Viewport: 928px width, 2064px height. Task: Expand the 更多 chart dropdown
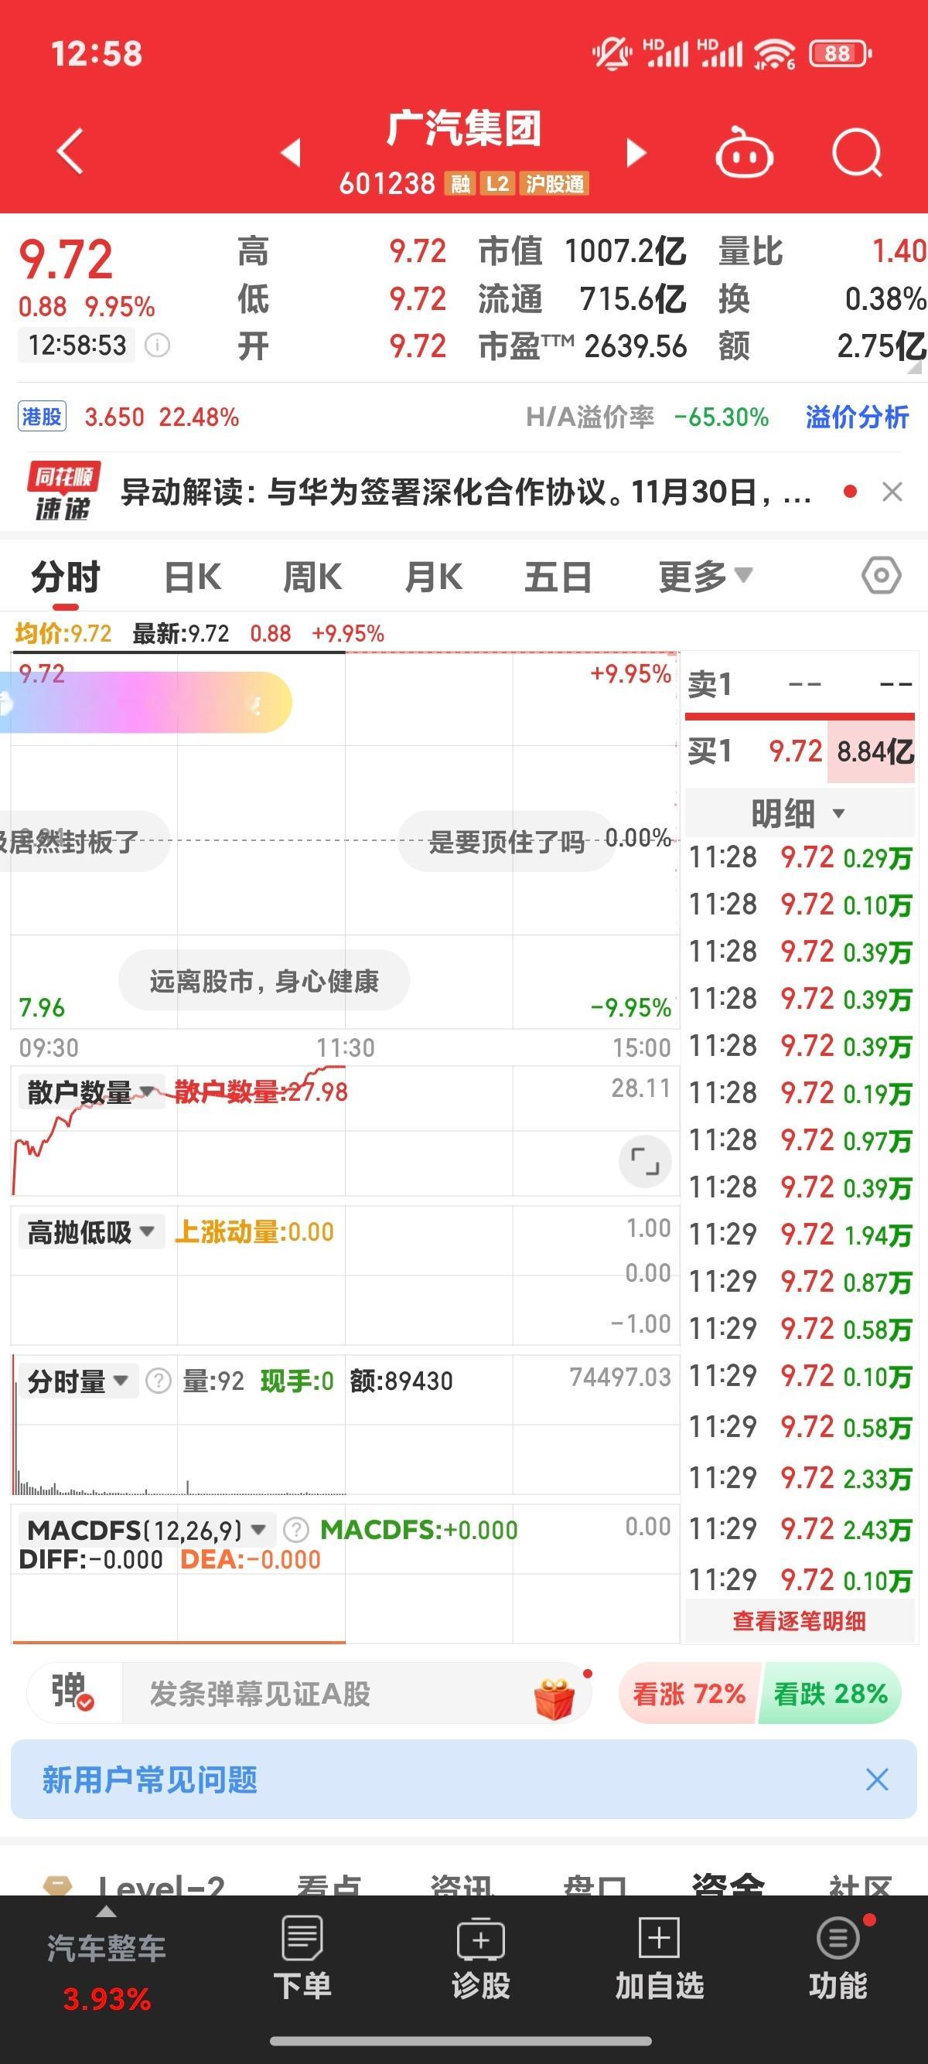[705, 576]
